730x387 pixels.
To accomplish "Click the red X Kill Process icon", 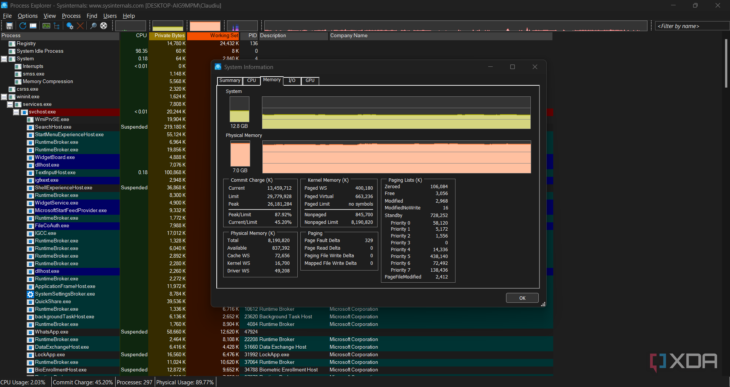I will pos(80,26).
